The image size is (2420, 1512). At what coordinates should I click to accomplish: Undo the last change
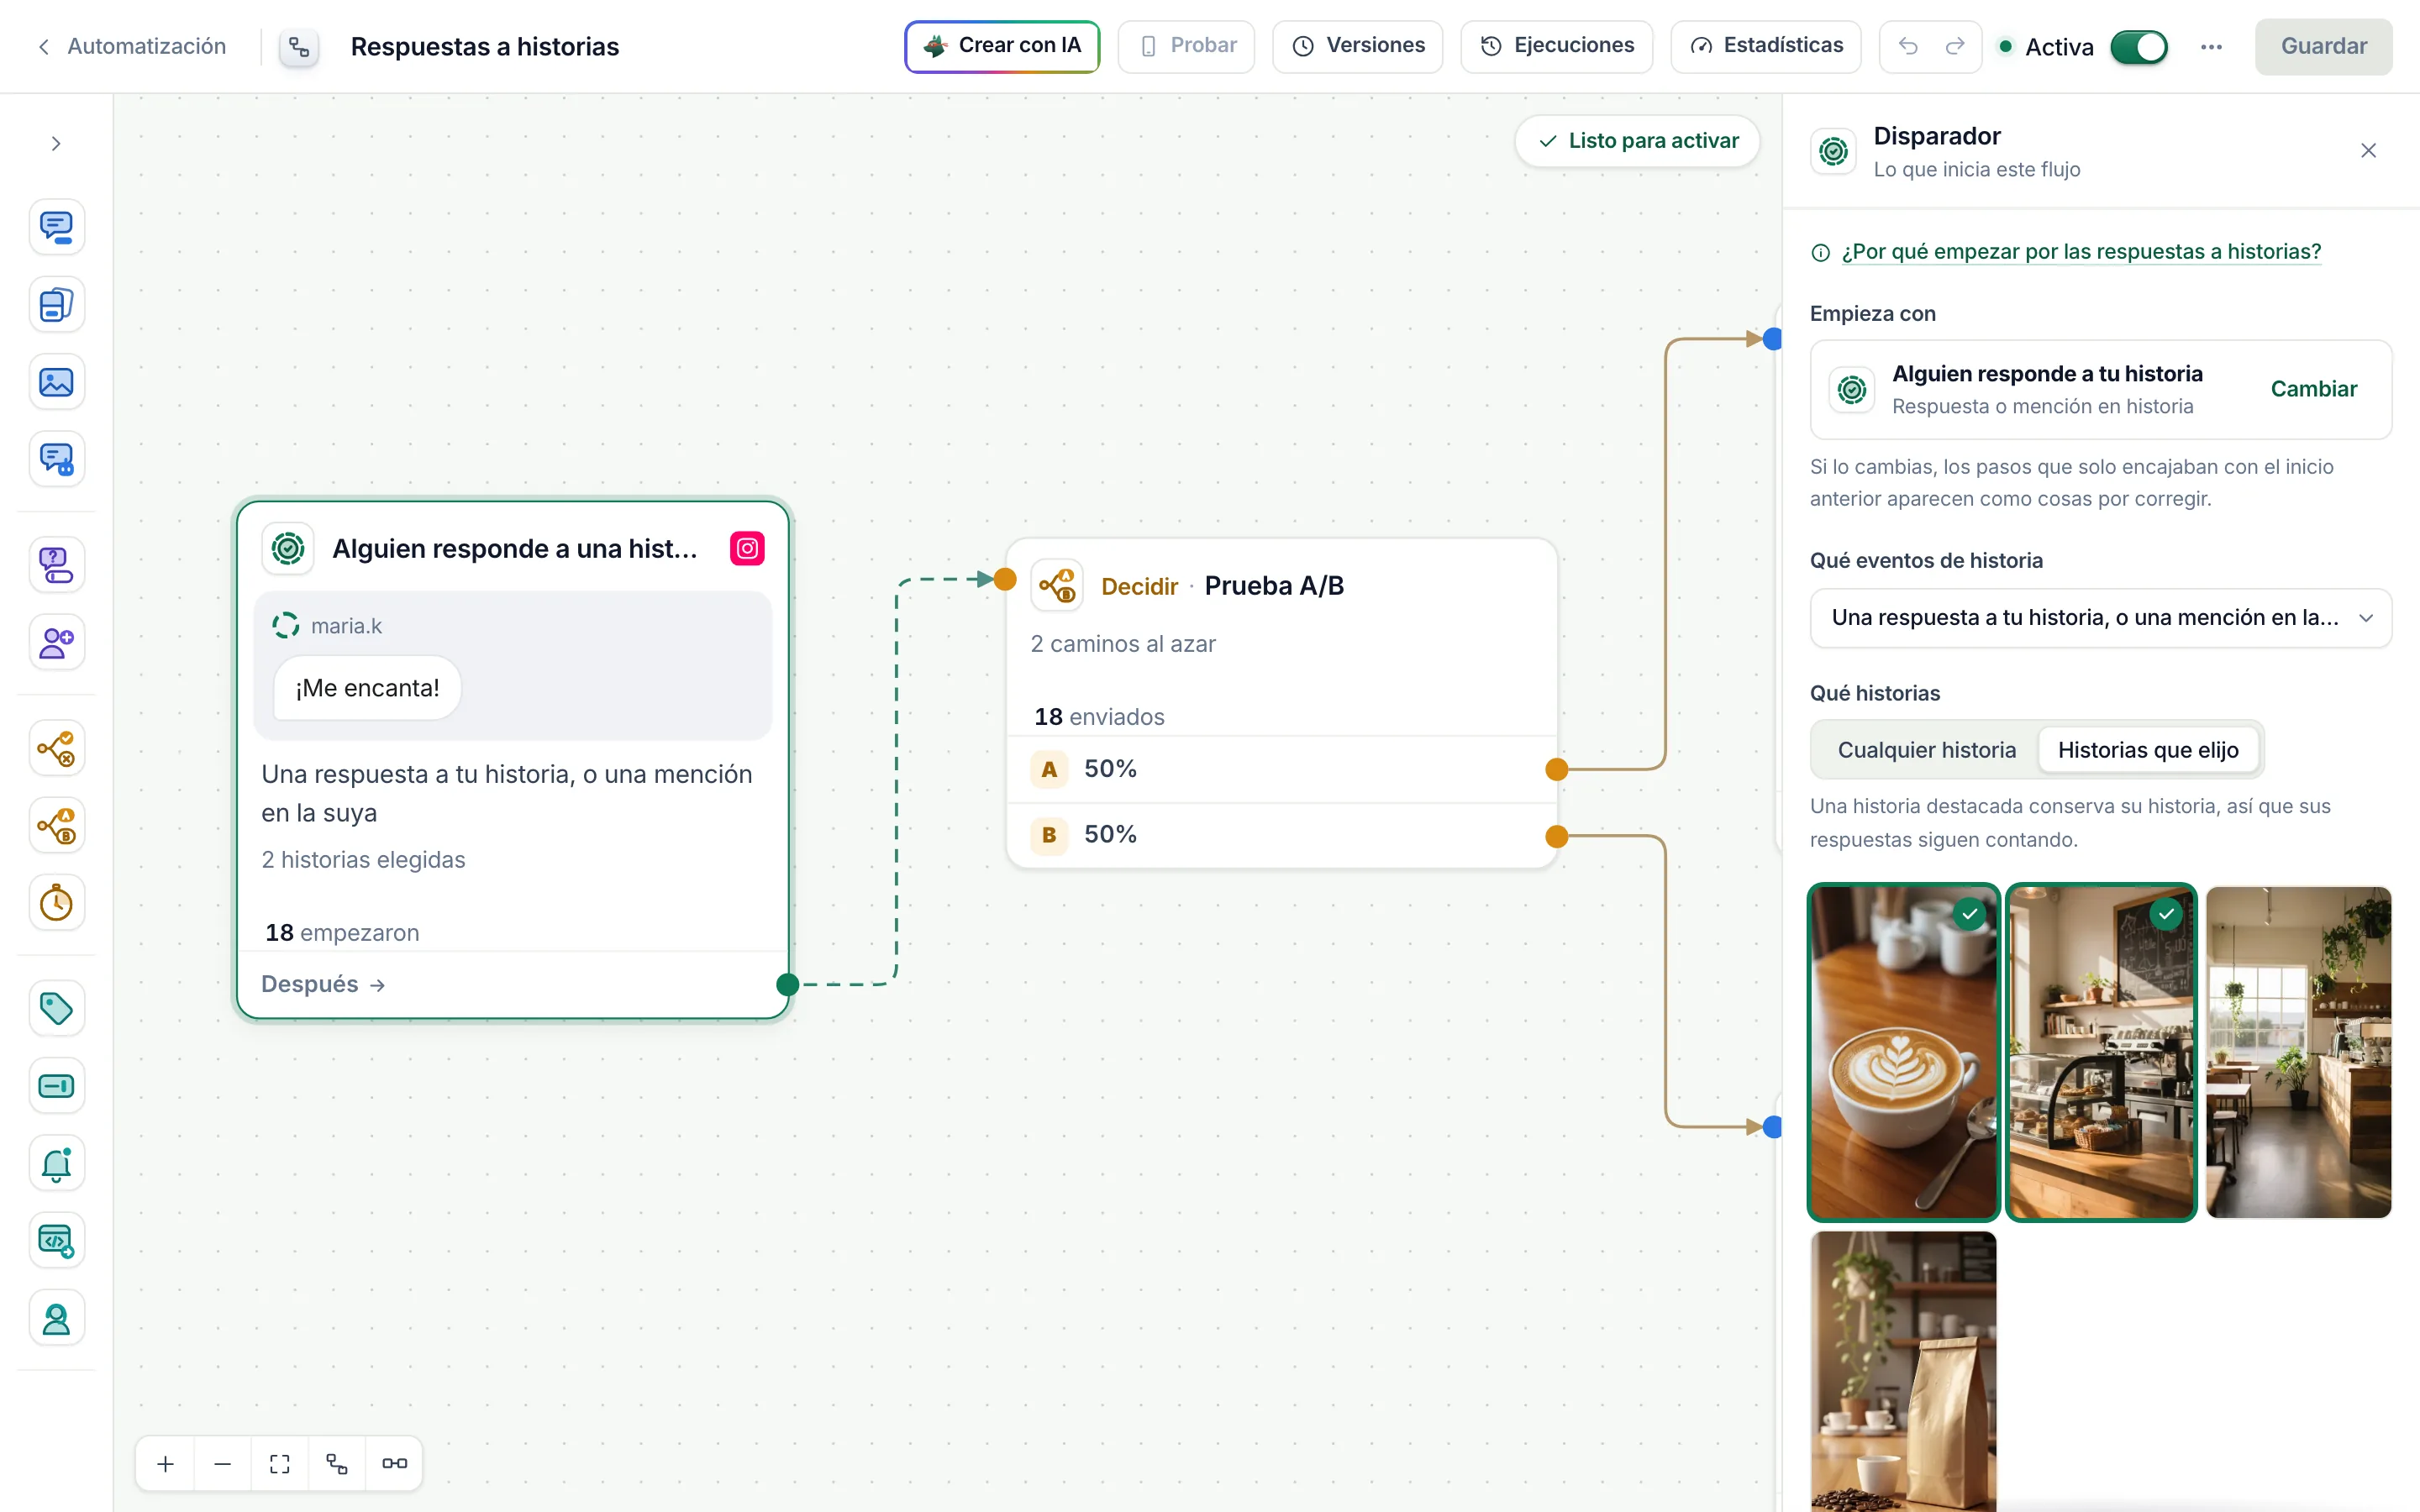coord(1908,46)
